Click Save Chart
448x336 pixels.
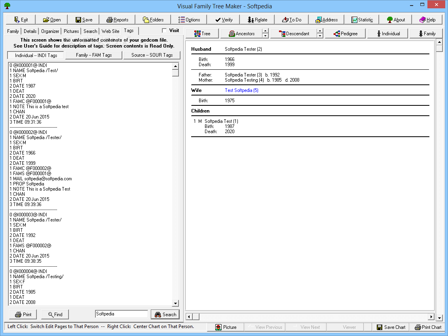point(391,327)
